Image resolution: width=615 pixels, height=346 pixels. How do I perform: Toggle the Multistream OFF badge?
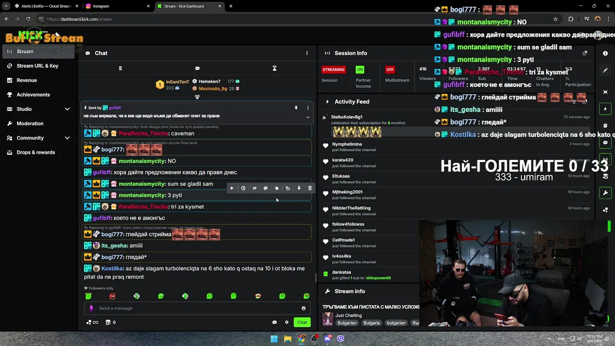pyautogui.click(x=390, y=70)
